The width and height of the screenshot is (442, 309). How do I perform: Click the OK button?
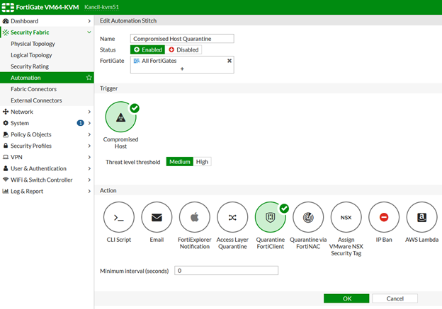tap(346, 298)
